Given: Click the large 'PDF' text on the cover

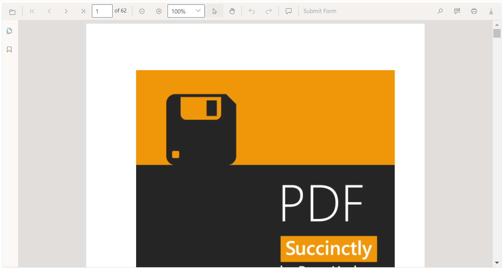Looking at the screenshot, I should tap(322, 204).
